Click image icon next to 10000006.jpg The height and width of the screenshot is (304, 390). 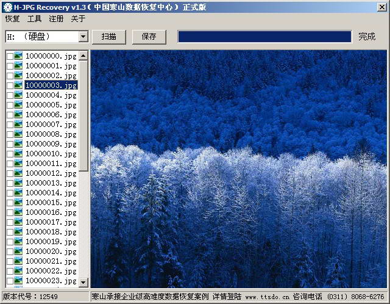[18, 114]
